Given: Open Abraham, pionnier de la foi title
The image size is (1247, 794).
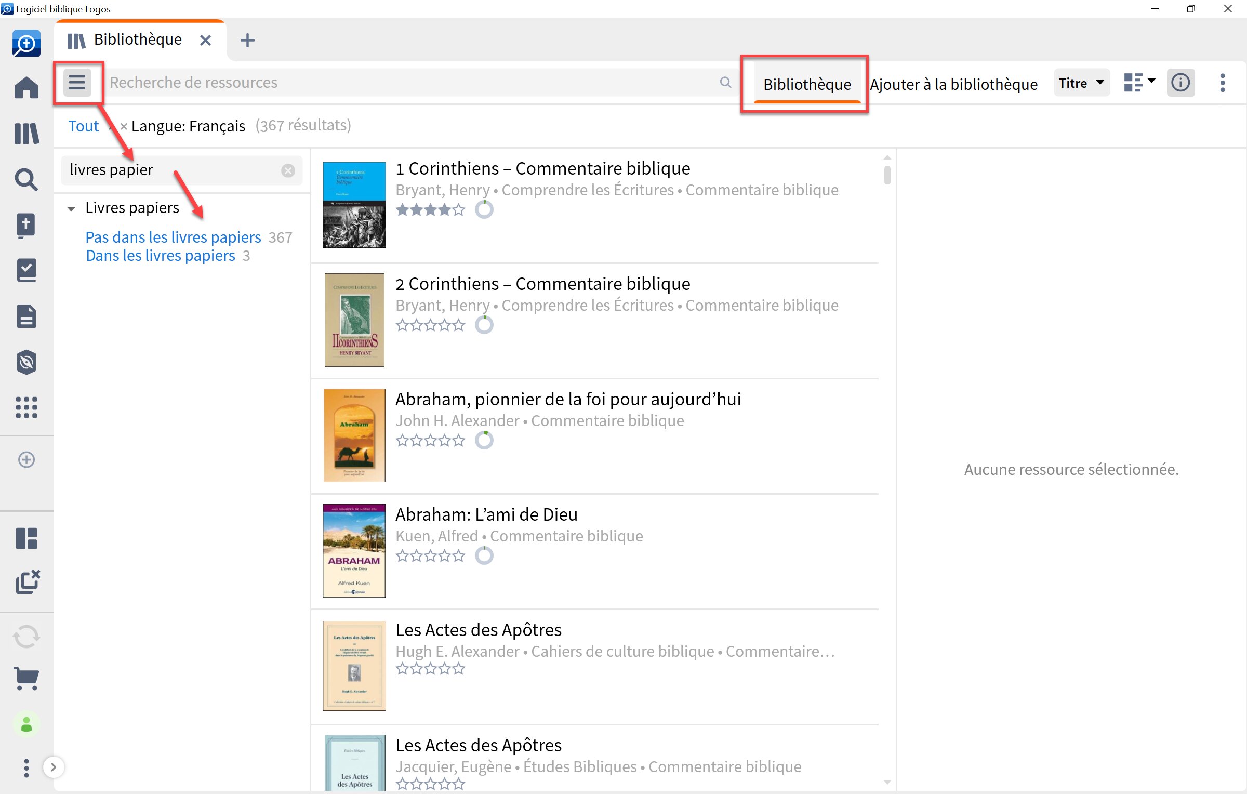Looking at the screenshot, I should [x=568, y=399].
